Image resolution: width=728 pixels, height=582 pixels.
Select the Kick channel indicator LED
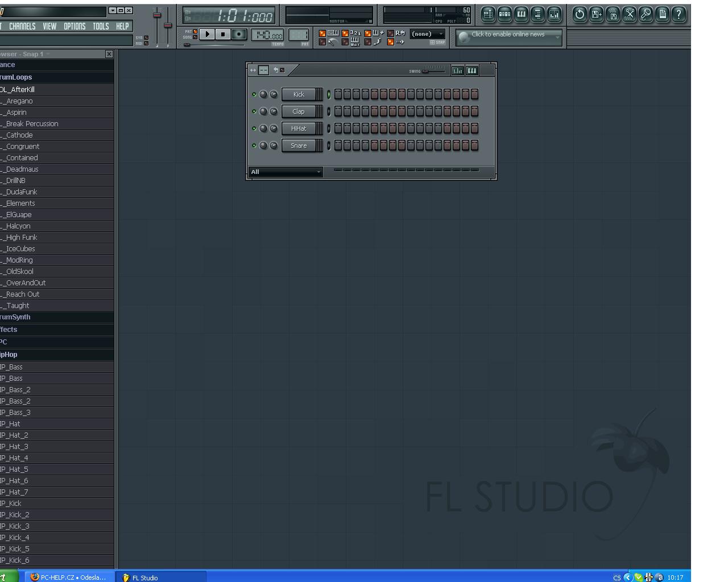[329, 94]
